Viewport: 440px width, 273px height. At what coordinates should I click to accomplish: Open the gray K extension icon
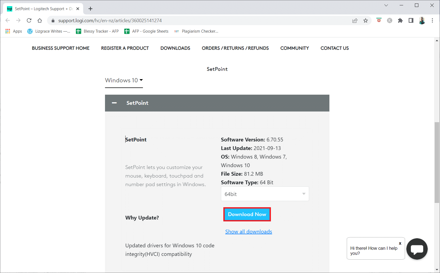click(x=390, y=21)
